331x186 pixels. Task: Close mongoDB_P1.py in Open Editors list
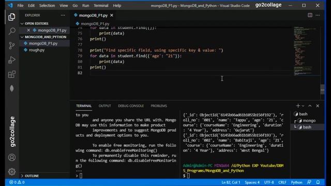click(28, 30)
